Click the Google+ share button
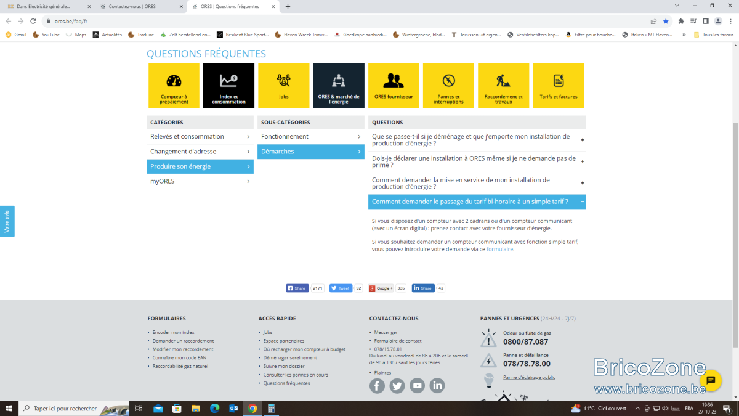Image resolution: width=739 pixels, height=416 pixels. pyautogui.click(x=381, y=288)
